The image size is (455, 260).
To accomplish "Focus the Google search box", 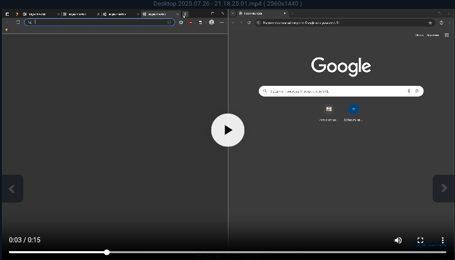I will tap(341, 92).
